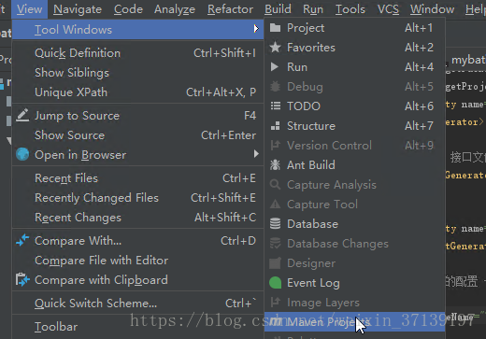The width and height of the screenshot is (486, 339).
Task: Open the Window menu
Action: point(432,9)
